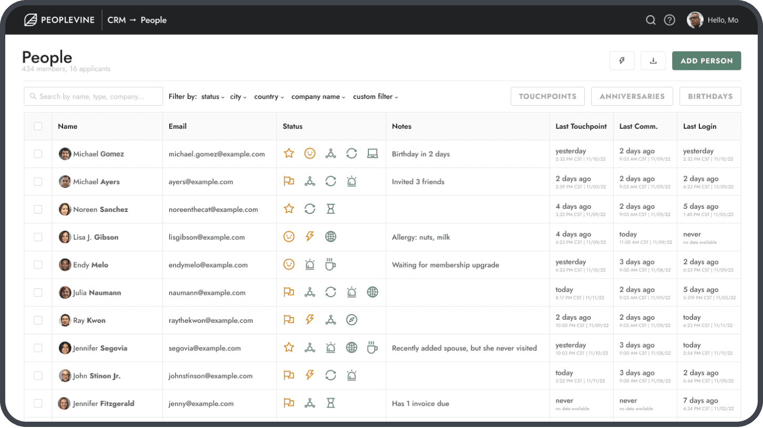Open the Anniversaries view
The height and width of the screenshot is (428, 763).
[632, 96]
